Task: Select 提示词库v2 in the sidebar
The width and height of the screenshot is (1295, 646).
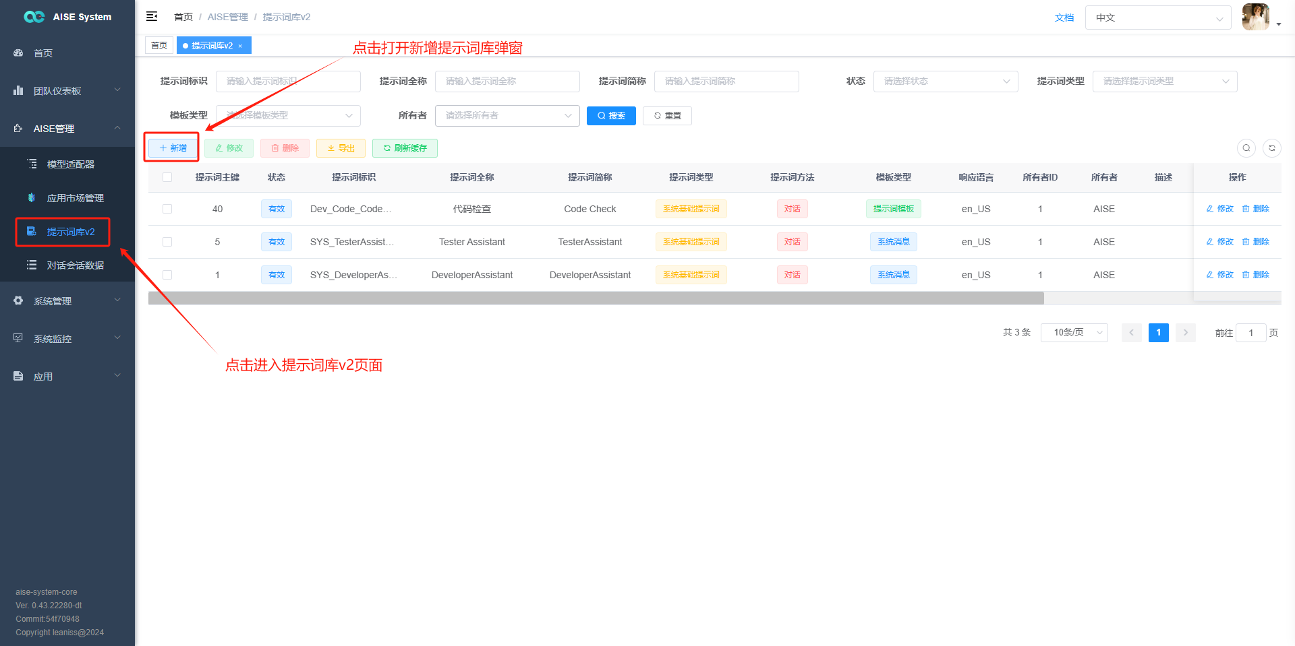Action: point(67,232)
